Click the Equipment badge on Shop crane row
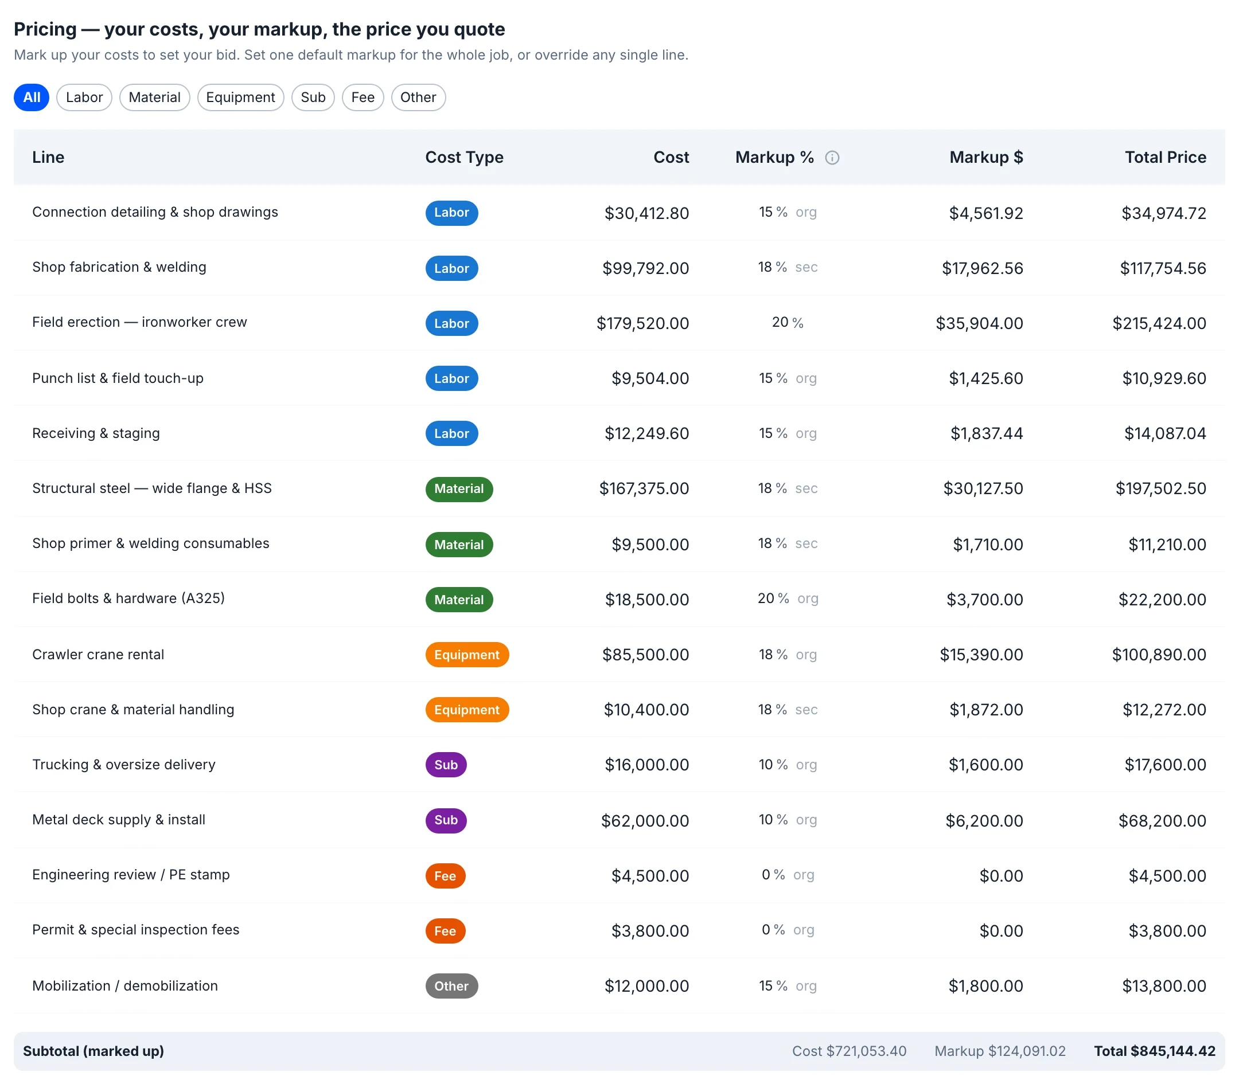This screenshot has width=1239, height=1080. (x=467, y=710)
